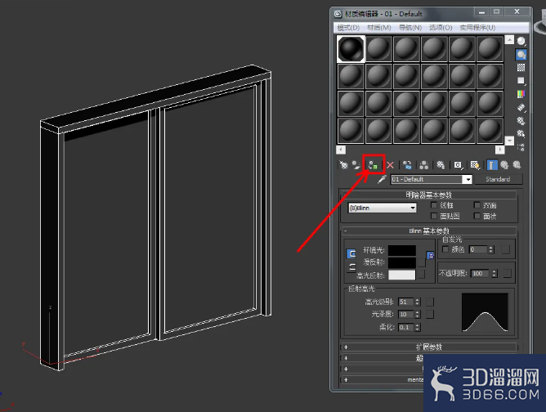Click the 高光级别 spinner arrows

(x=418, y=302)
